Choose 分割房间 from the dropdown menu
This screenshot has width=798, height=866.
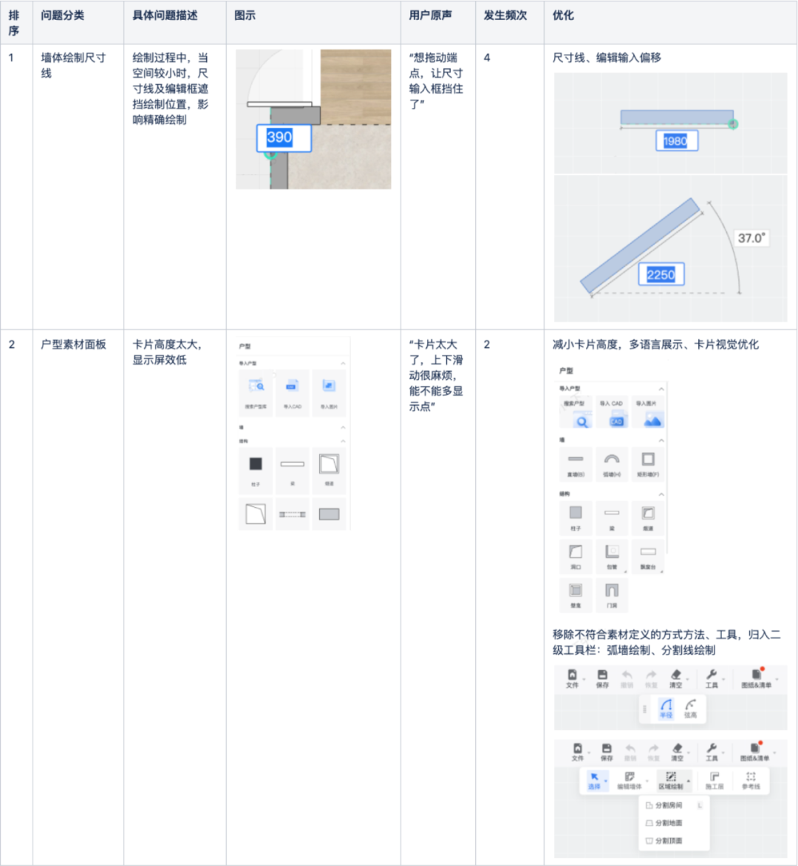click(673, 805)
